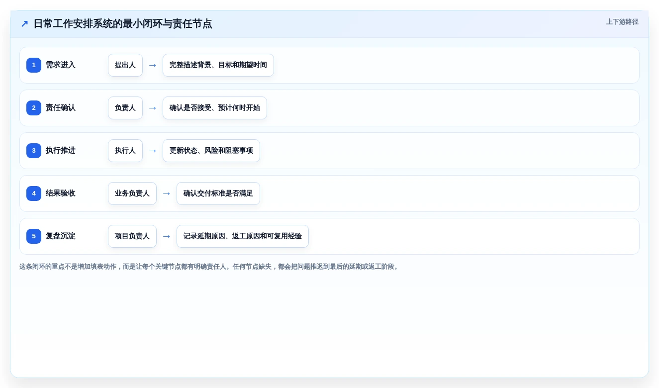659x388 pixels.
Task: Click the 项目负责人 role chip
Action: coord(132,236)
